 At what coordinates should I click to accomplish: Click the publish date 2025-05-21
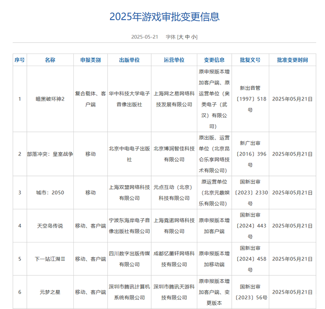coord(145,37)
